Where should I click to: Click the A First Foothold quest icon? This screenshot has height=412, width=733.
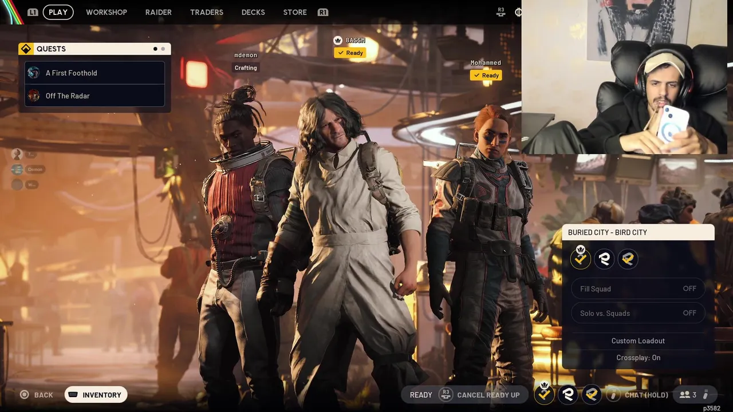(34, 73)
